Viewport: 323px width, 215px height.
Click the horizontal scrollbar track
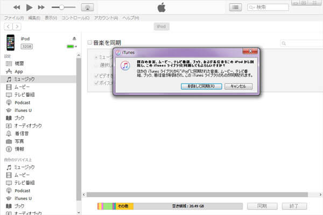pyautogui.click(x=197, y=195)
